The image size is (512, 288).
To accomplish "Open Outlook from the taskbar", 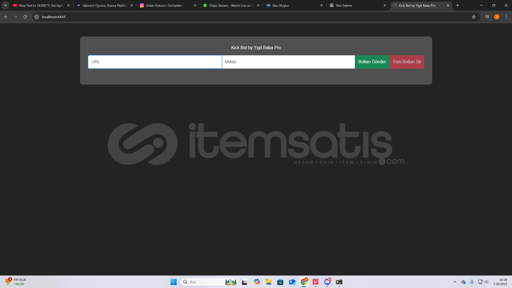I will (292, 282).
